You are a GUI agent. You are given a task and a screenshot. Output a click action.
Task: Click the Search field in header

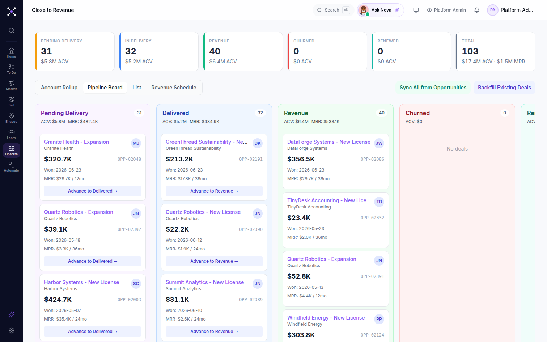click(333, 10)
